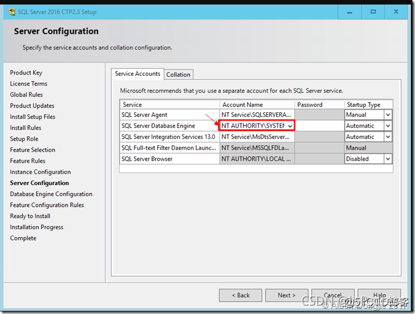Open Integration Services startup type dropdown
The height and width of the screenshot is (314, 415).
[388, 137]
